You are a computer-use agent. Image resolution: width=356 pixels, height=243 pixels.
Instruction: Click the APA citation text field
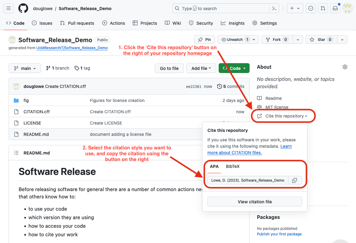248,180
